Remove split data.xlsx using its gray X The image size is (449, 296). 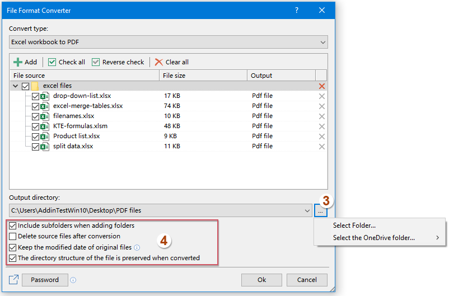coord(321,147)
